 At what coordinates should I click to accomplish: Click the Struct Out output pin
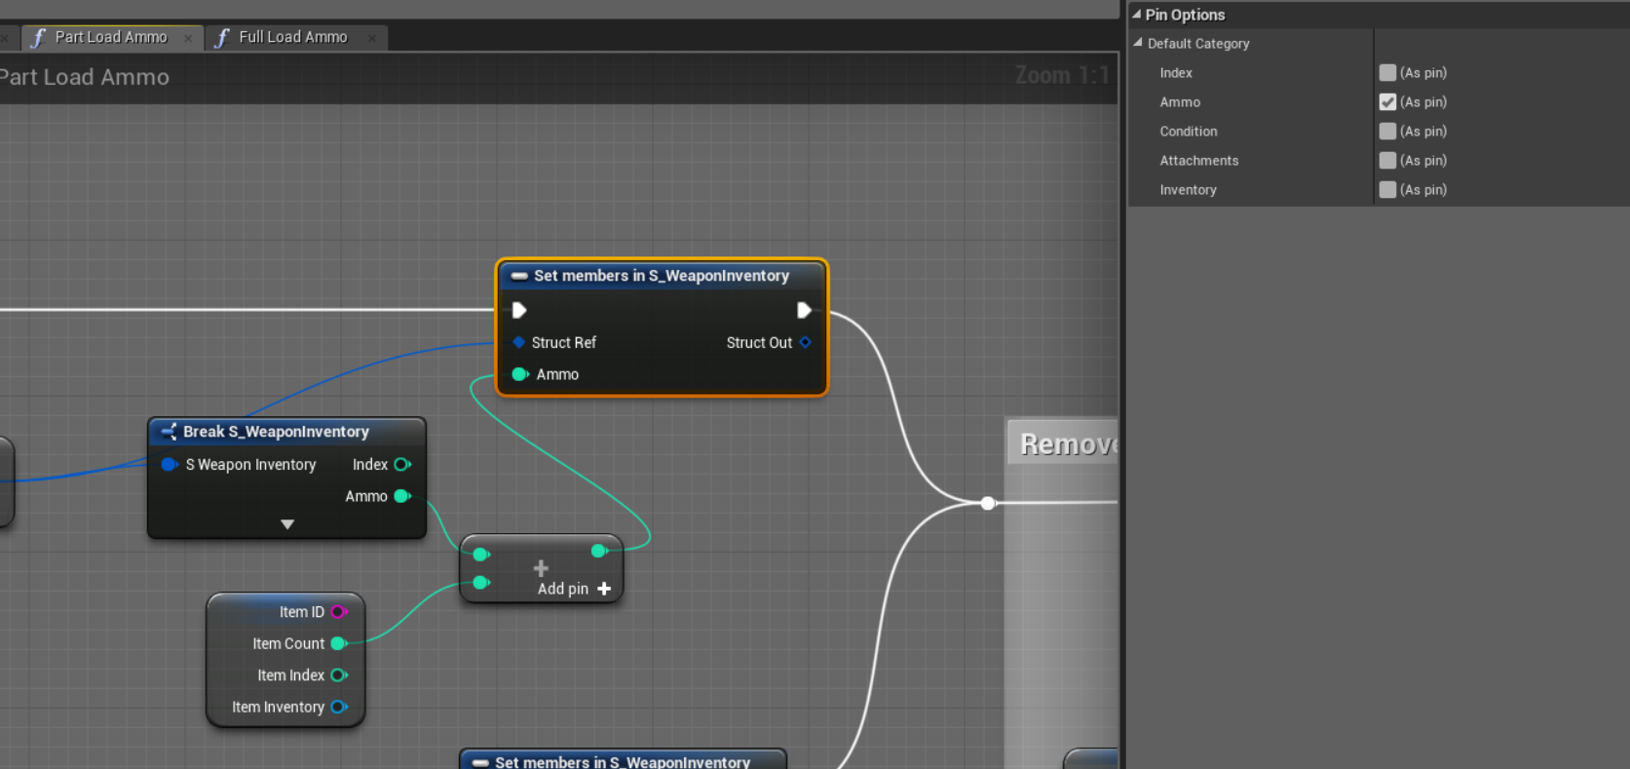point(805,342)
